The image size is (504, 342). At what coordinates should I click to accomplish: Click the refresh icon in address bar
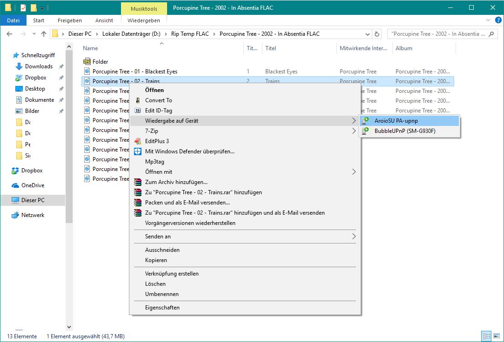tap(377, 34)
